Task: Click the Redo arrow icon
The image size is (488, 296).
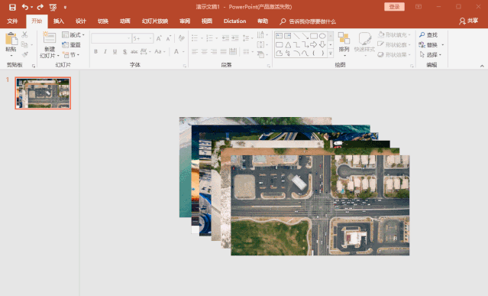Action: pos(40,7)
